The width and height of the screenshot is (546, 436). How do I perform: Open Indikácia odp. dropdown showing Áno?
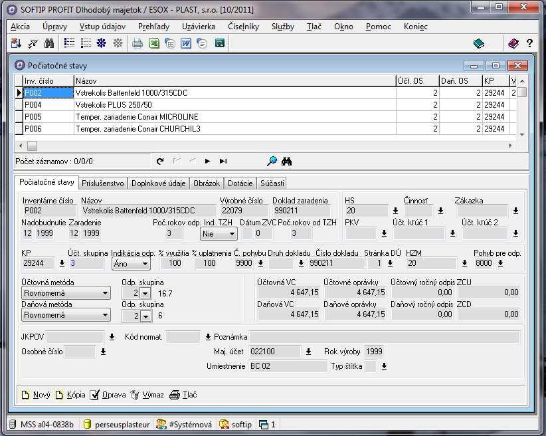tap(131, 264)
